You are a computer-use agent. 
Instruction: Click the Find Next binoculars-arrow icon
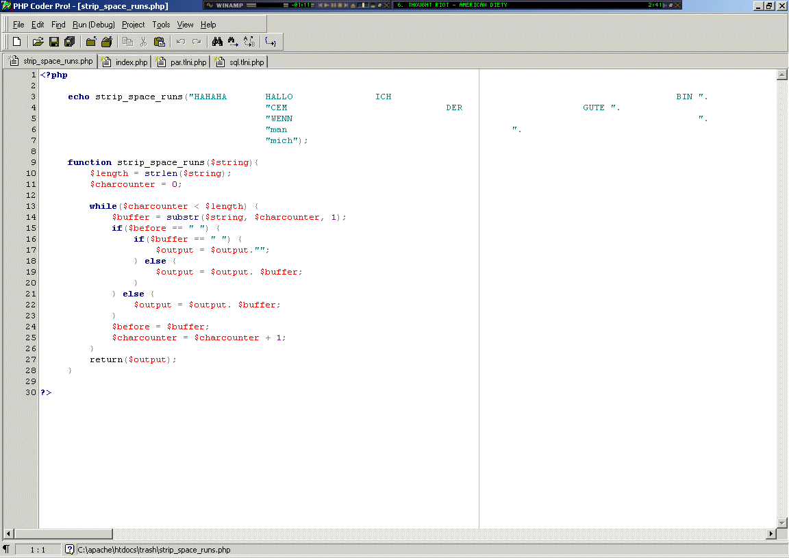click(234, 42)
